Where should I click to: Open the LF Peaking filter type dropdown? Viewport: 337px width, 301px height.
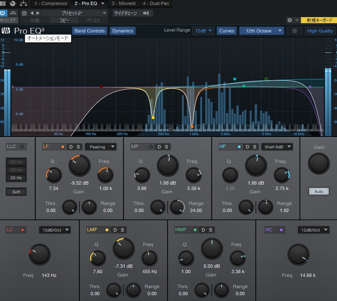pos(101,147)
